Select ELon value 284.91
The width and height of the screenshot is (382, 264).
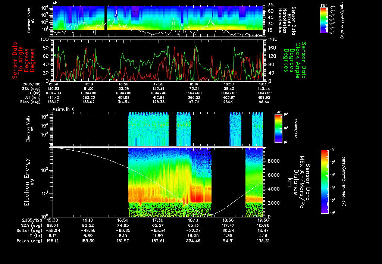pyautogui.click(x=229, y=102)
